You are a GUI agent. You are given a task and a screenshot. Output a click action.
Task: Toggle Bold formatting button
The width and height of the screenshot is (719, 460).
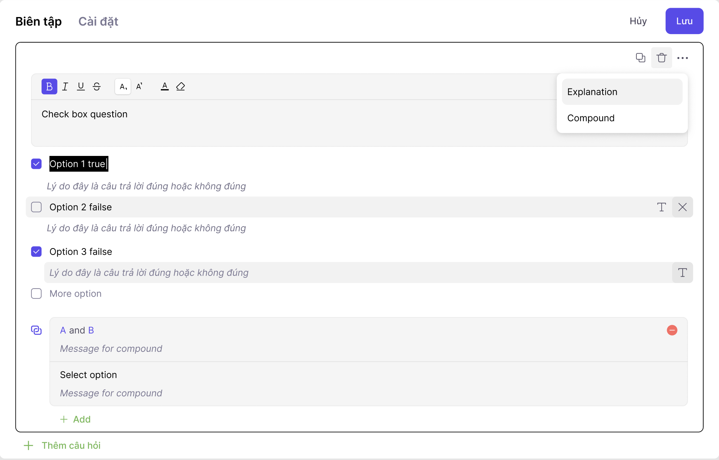49,87
